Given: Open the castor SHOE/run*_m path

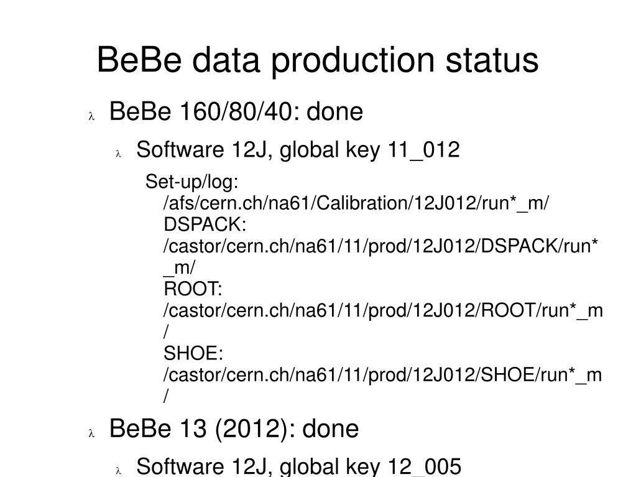Looking at the screenshot, I should click(x=382, y=375).
